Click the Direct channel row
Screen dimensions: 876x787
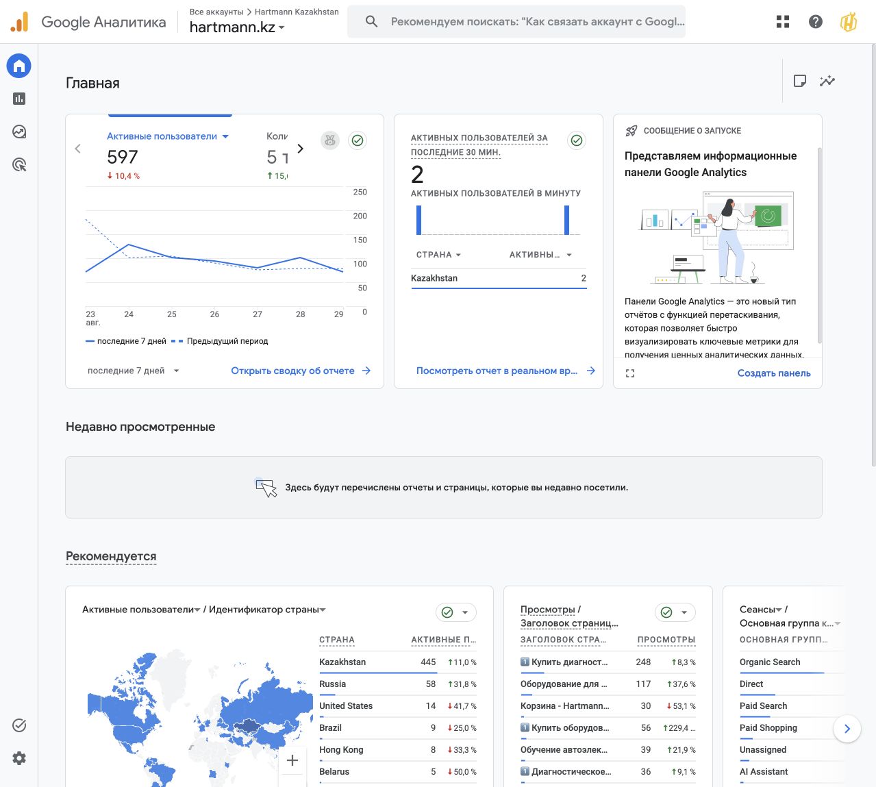[790, 684]
